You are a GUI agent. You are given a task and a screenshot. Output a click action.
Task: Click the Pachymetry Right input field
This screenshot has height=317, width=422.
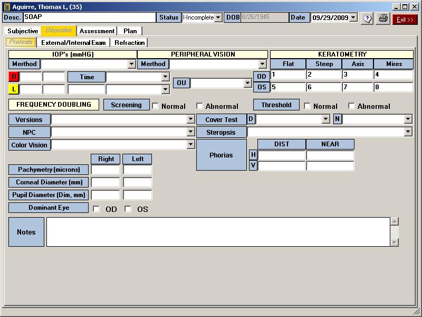click(x=105, y=170)
